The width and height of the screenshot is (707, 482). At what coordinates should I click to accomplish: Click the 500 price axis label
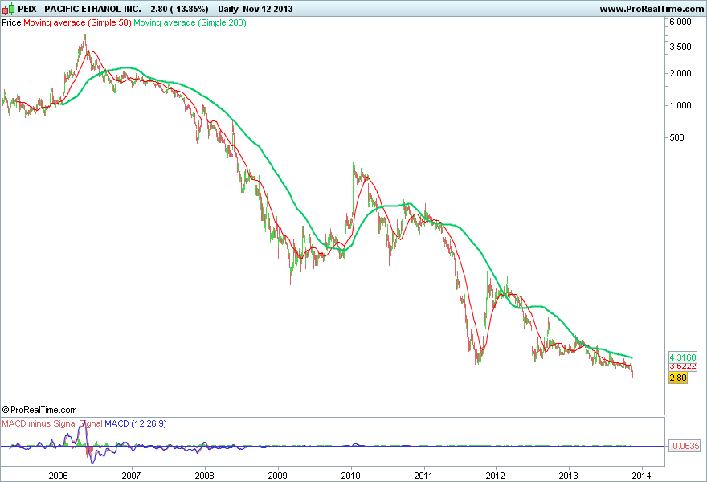676,137
